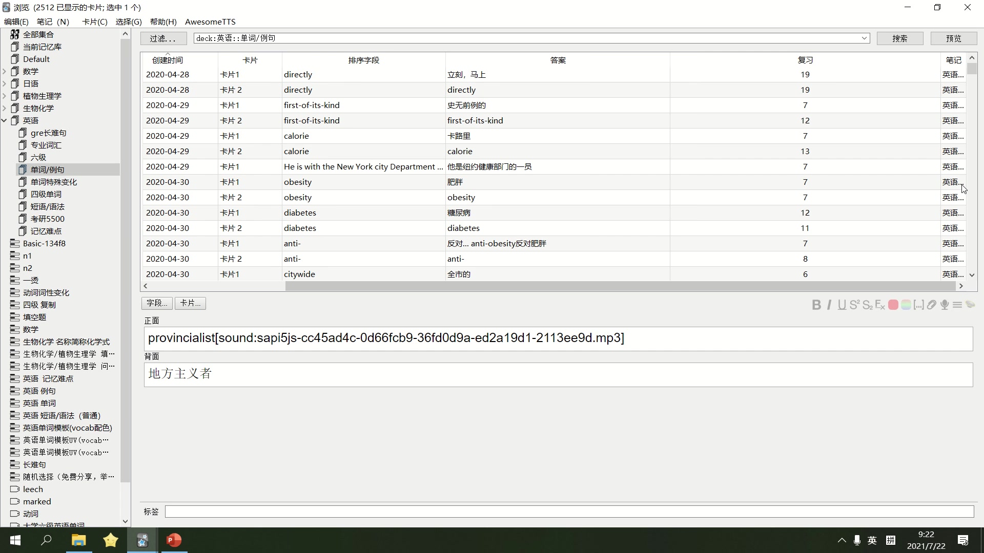Open the 卡片(C) menu

[95, 22]
